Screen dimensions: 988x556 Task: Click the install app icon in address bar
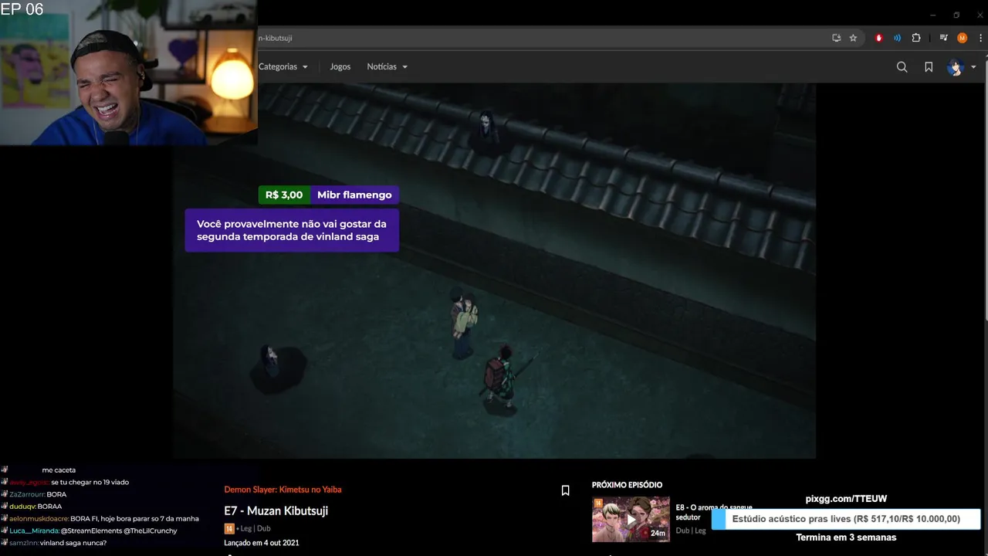836,38
